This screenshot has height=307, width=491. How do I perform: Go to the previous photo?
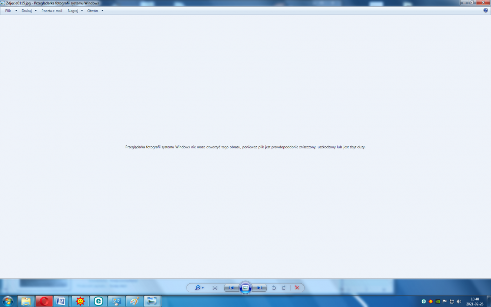231,288
